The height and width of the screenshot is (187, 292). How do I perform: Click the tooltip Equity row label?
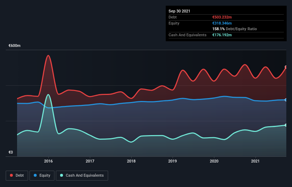coord(174,23)
